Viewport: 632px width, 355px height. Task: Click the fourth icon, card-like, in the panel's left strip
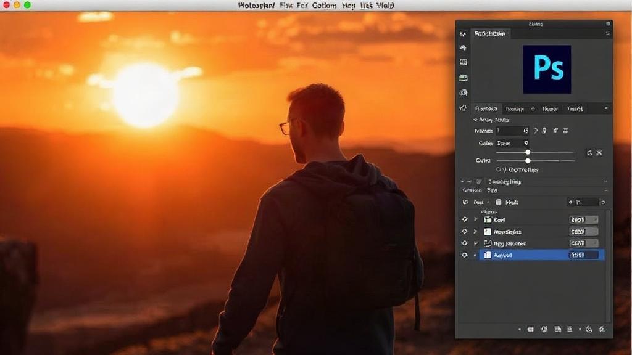click(x=463, y=78)
